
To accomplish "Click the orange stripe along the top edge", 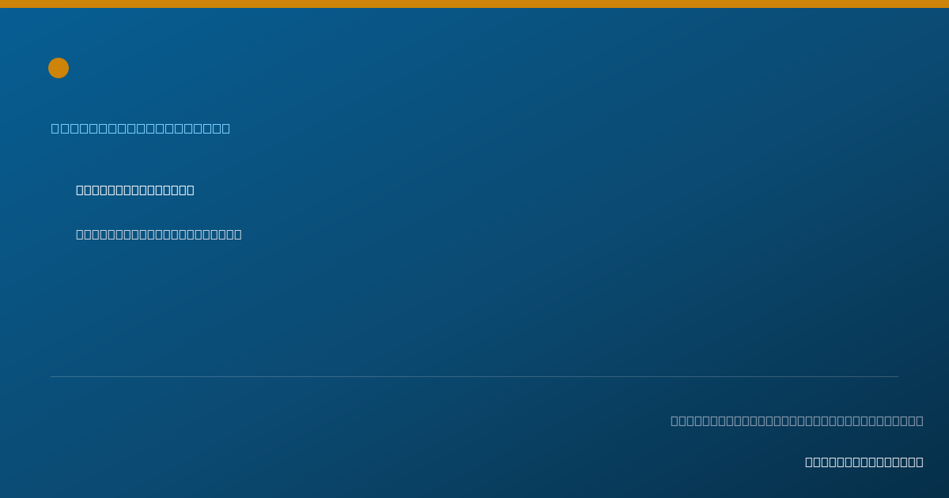I will (475, 4).
